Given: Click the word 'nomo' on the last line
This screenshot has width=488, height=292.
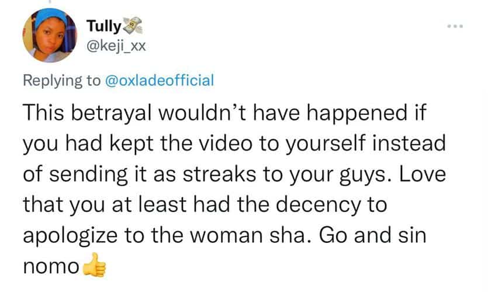Looking at the screenshot, I should (51, 267).
